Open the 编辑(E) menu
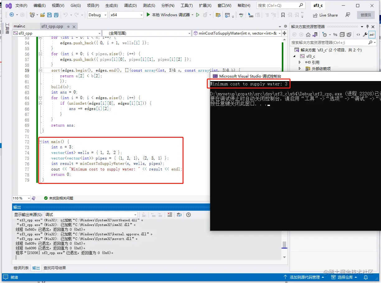Screen dimensions: 381x283 [39, 6]
